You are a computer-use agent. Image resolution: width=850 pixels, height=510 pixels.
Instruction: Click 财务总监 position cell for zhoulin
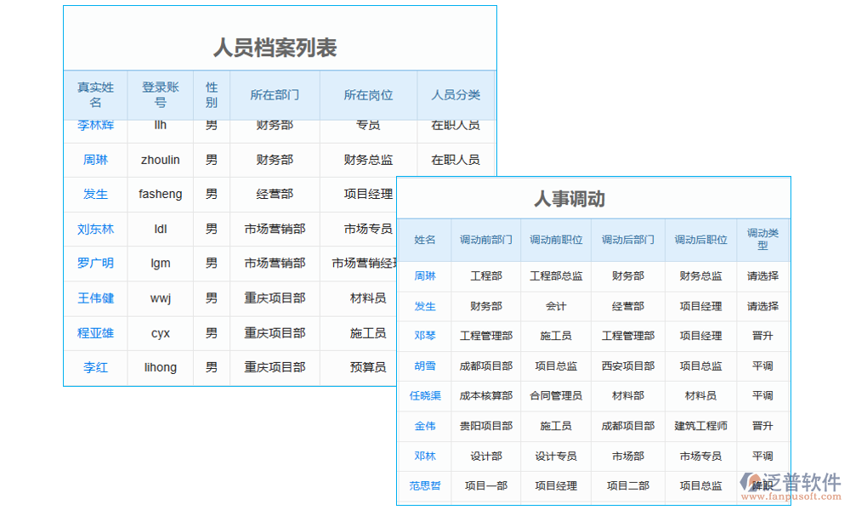(368, 160)
